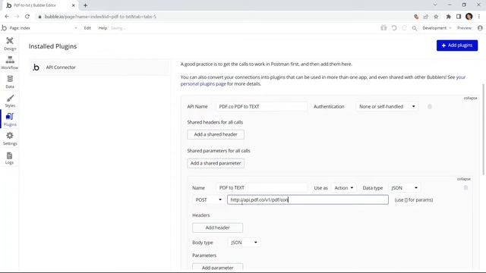Click the browser tab search chevron
486x273 pixels.
pos(435,5)
